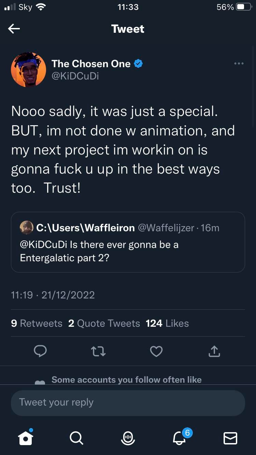Tap the reply speech bubble icon

[x=40, y=351]
